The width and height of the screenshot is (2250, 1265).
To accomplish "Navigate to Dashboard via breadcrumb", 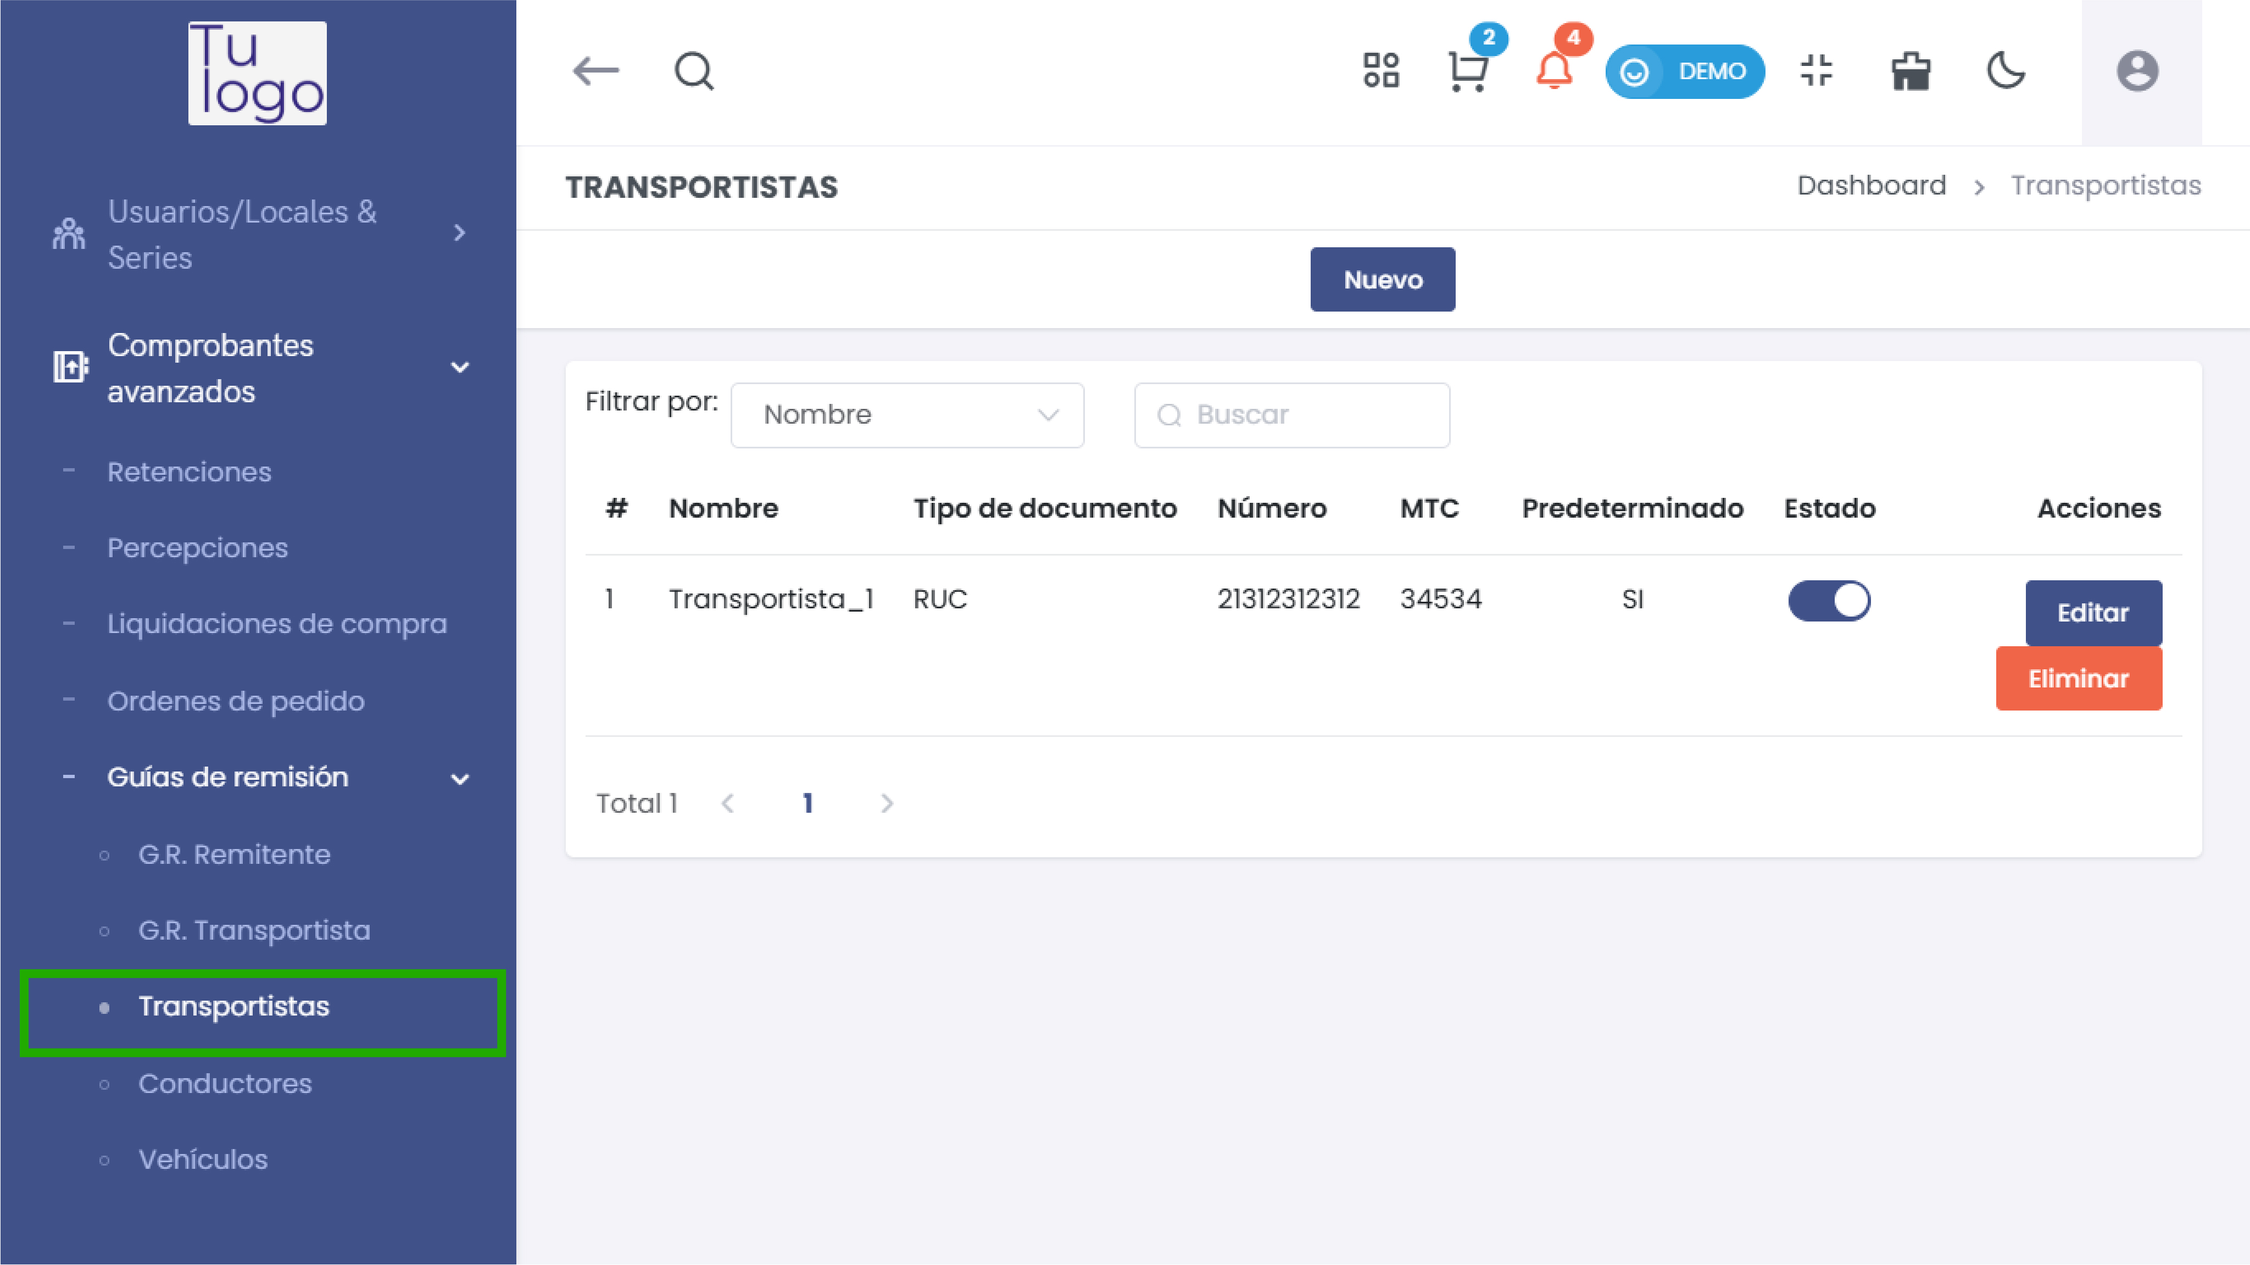I will [1871, 185].
